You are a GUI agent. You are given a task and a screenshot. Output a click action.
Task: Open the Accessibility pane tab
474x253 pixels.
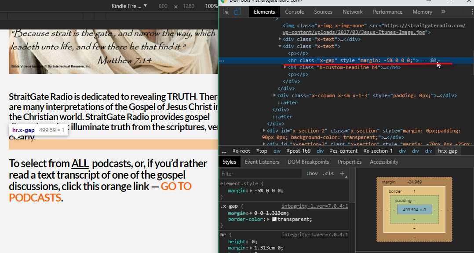click(383, 162)
